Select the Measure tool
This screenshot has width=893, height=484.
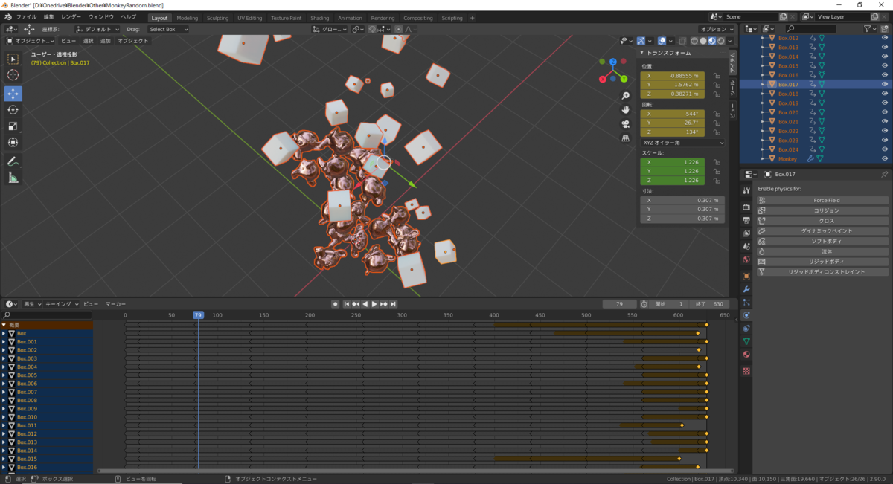(13, 178)
